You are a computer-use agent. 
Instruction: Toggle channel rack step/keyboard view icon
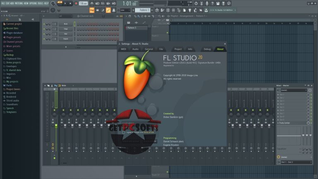[x=121, y=16]
